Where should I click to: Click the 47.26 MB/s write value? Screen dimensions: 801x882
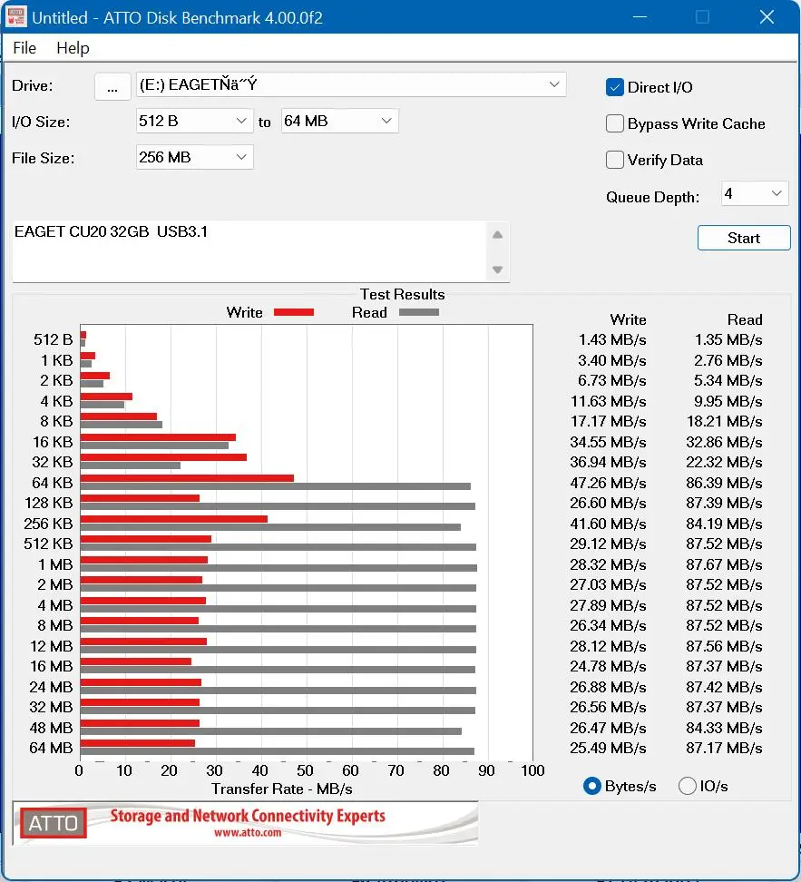click(x=608, y=483)
